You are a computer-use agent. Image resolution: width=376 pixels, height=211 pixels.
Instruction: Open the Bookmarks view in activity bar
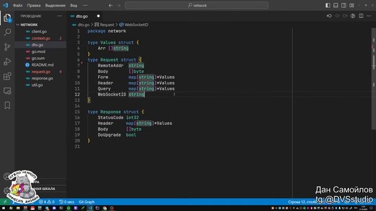8,105
